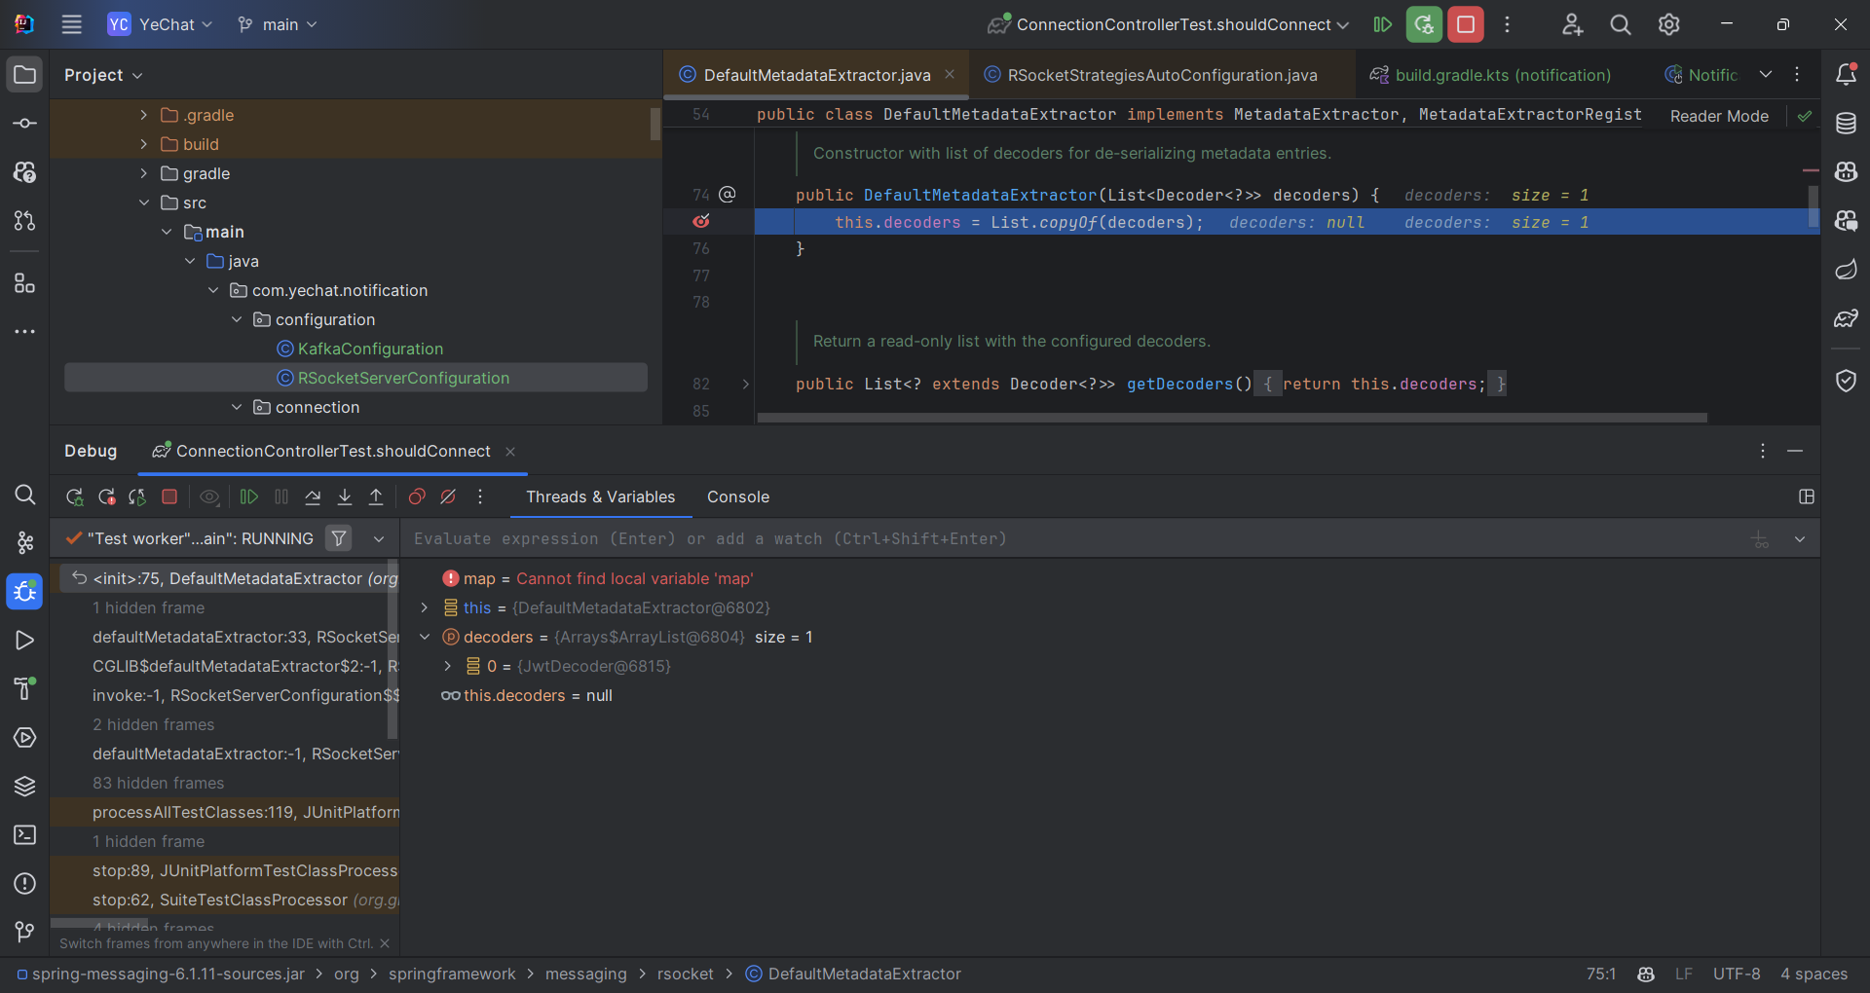Open the Commit tool window
Screen dimensions: 1870x993
click(24, 124)
